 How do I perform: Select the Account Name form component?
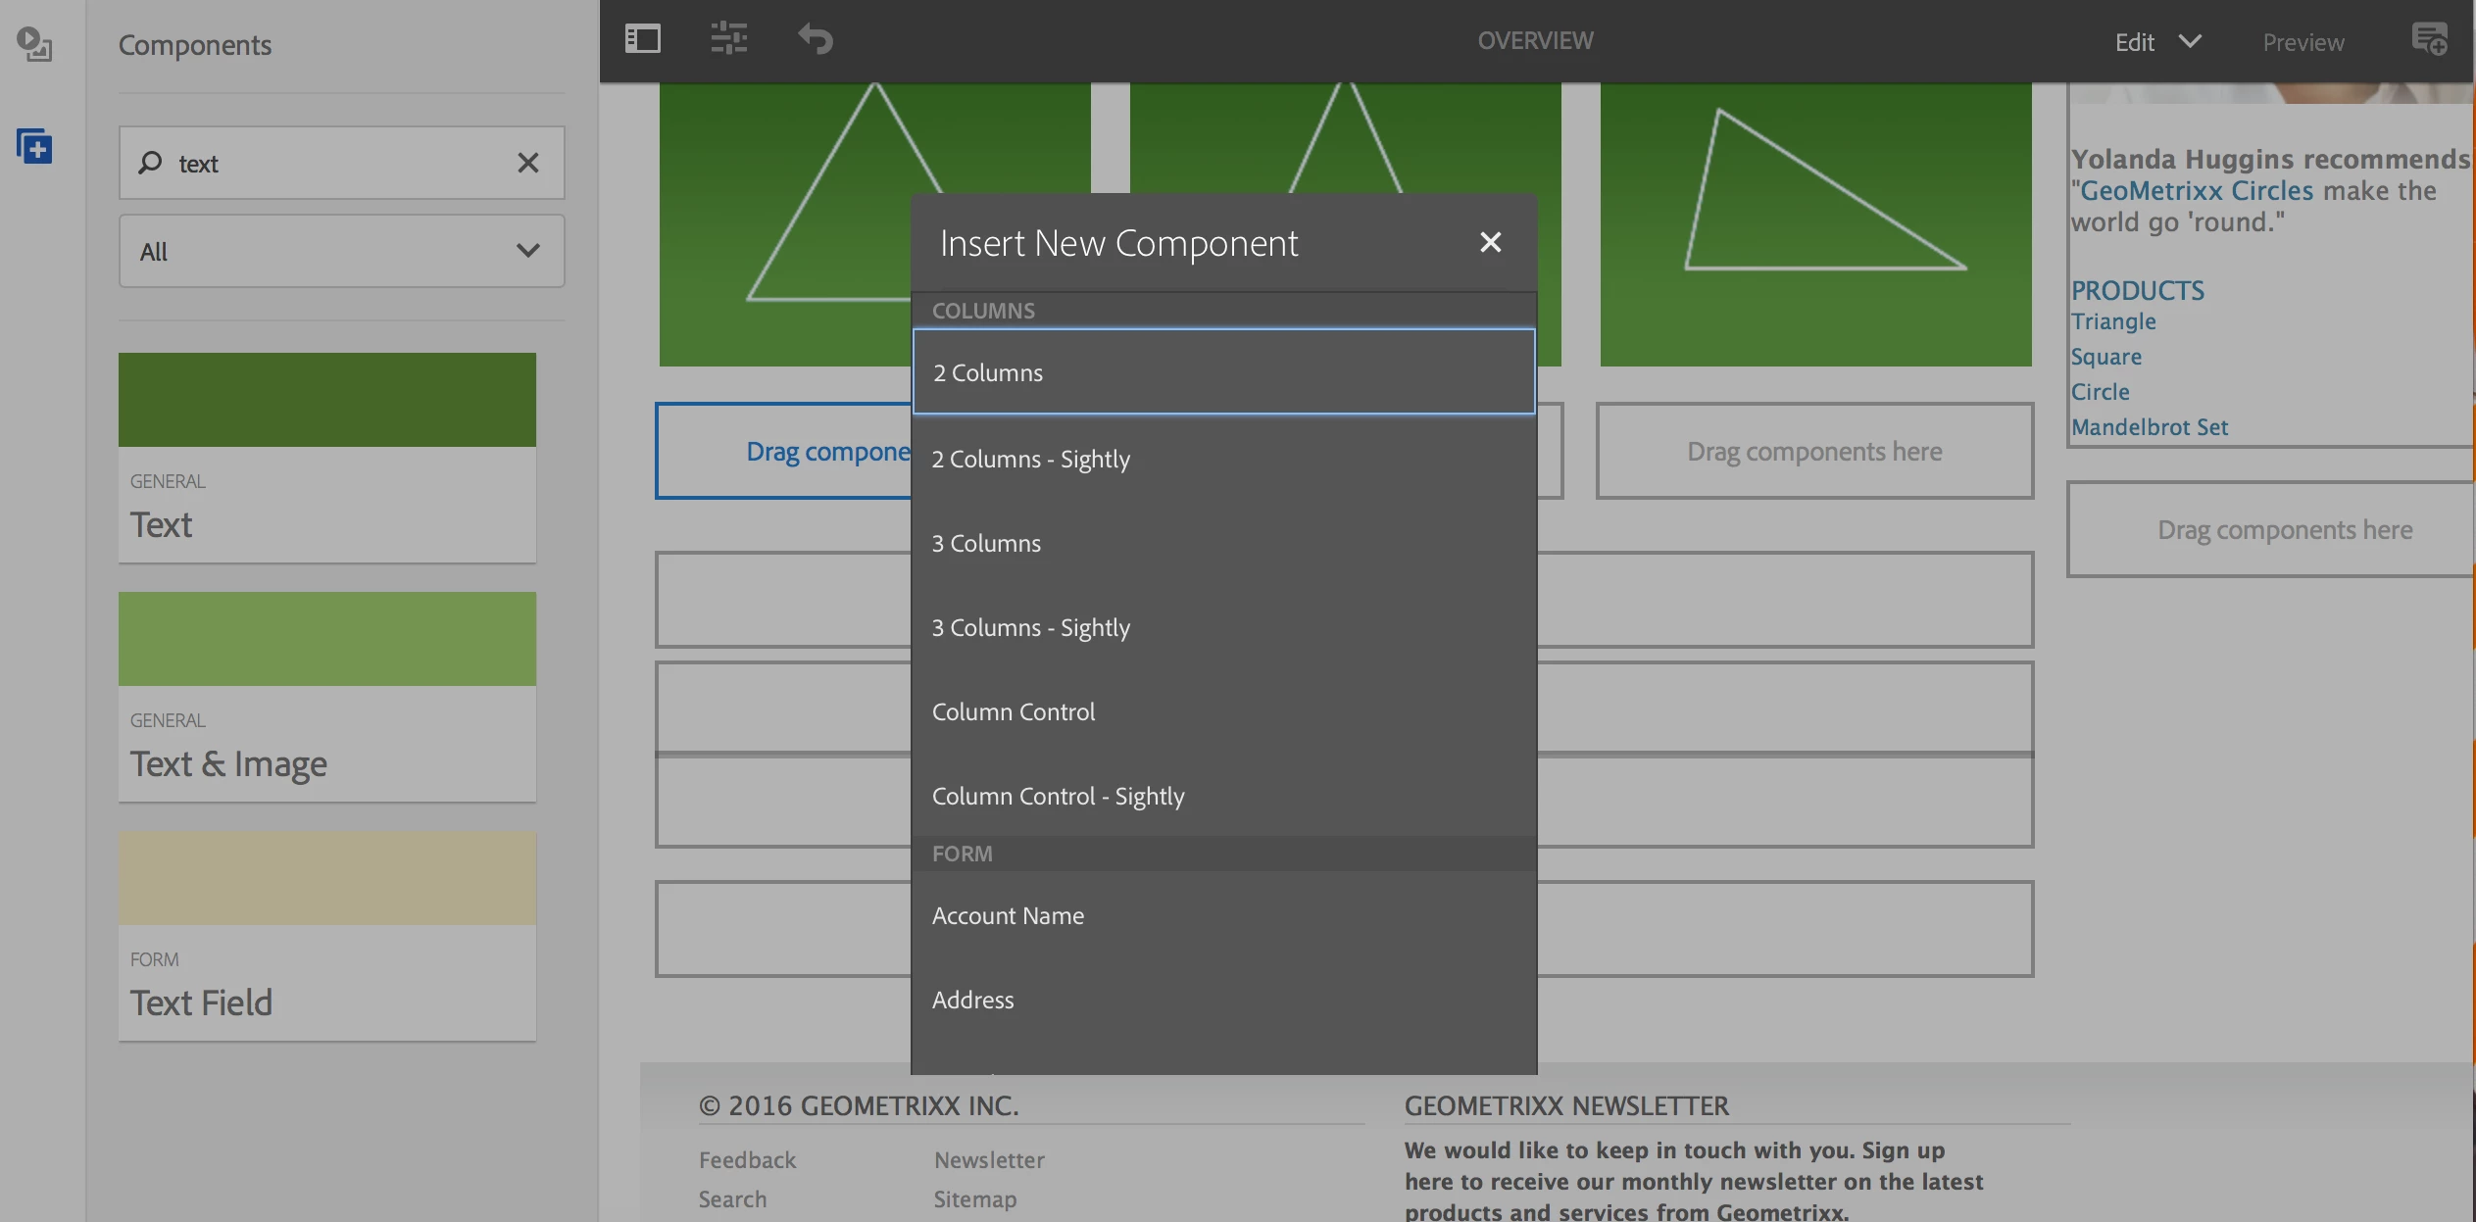(1008, 915)
